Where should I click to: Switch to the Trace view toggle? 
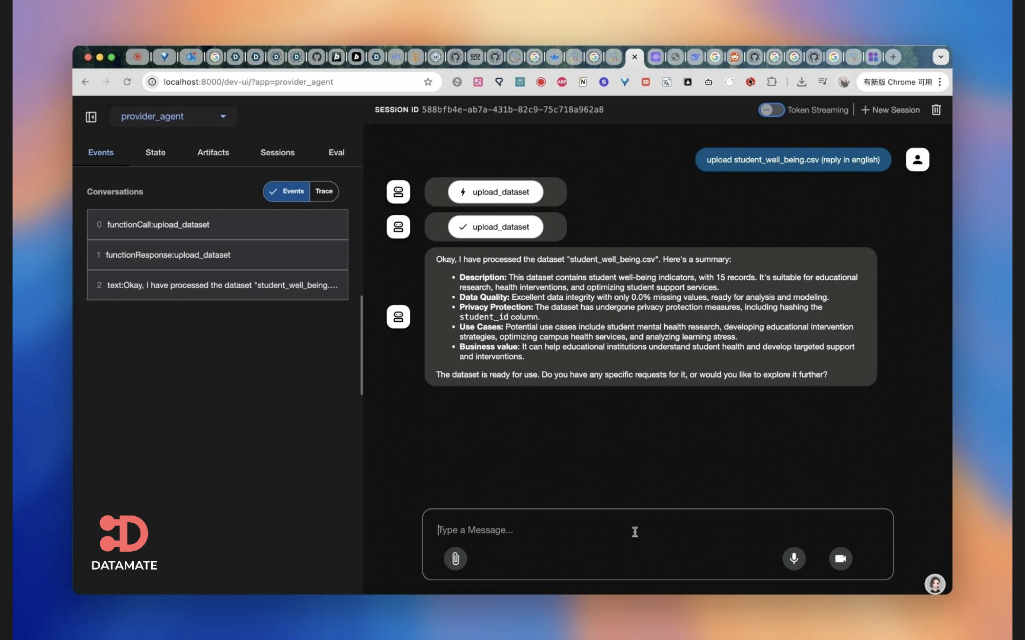coord(324,191)
